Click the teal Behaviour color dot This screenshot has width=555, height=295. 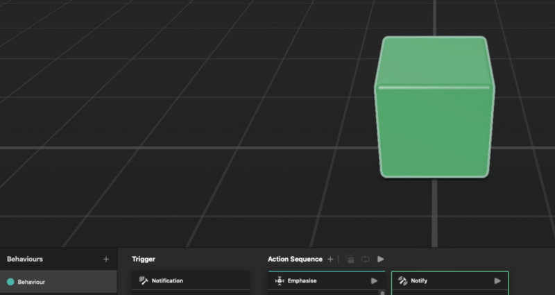[x=10, y=282]
